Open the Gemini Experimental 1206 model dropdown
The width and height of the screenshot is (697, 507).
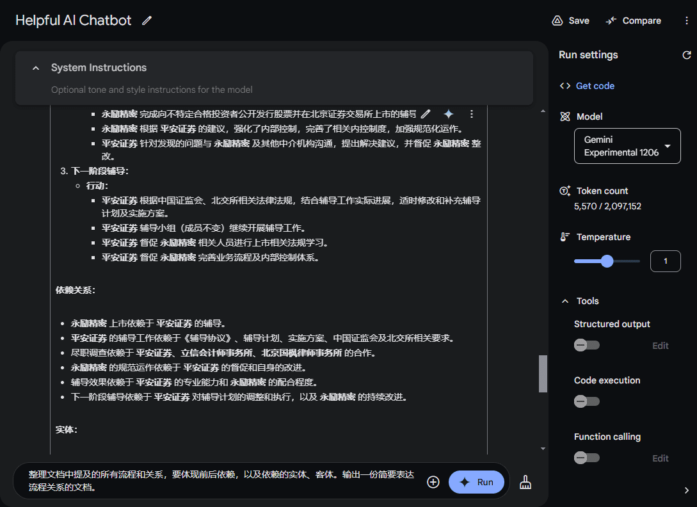(627, 146)
